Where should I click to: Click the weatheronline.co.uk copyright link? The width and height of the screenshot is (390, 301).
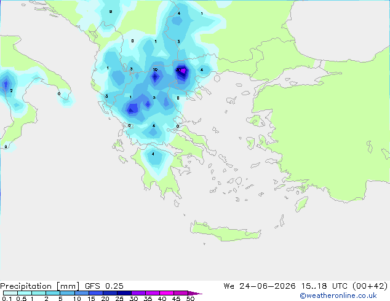[338, 295]
